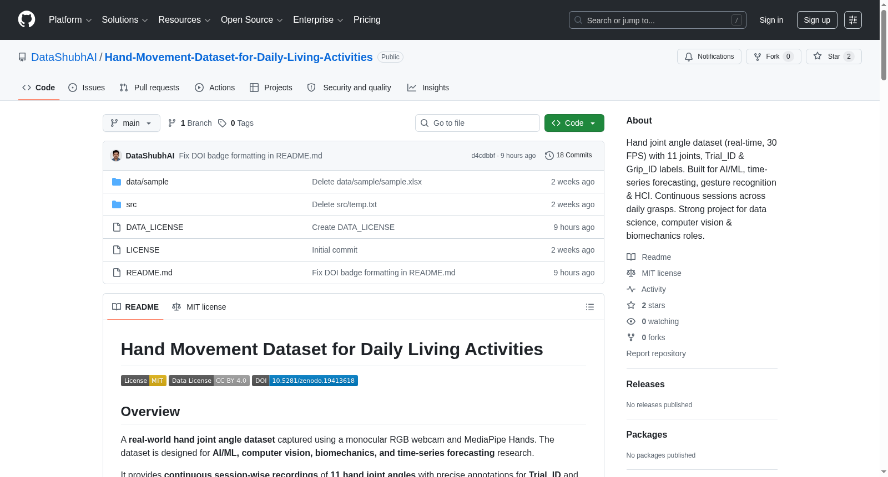Click the star icon next to 2 stars
The image size is (888, 477).
point(631,305)
